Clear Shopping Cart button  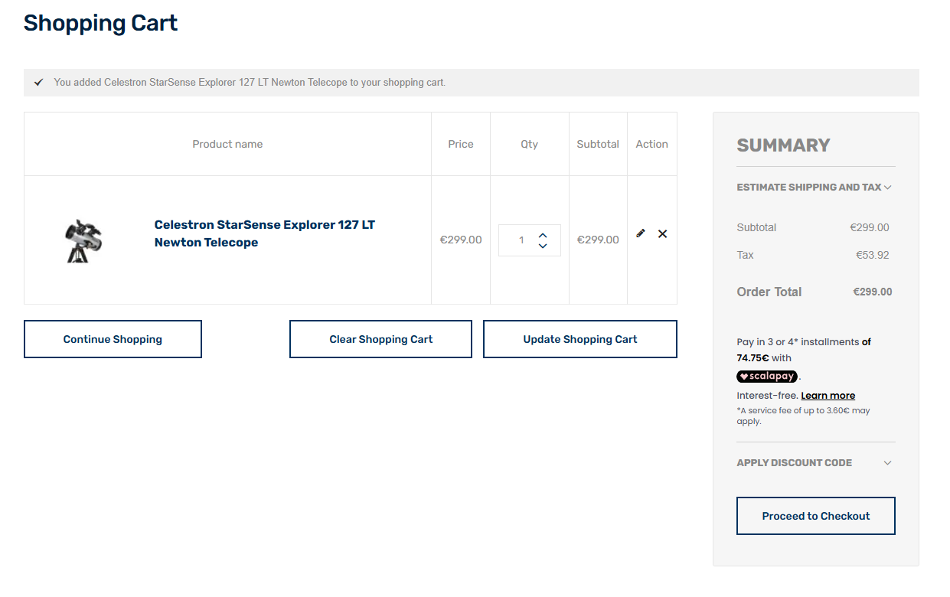(380, 339)
